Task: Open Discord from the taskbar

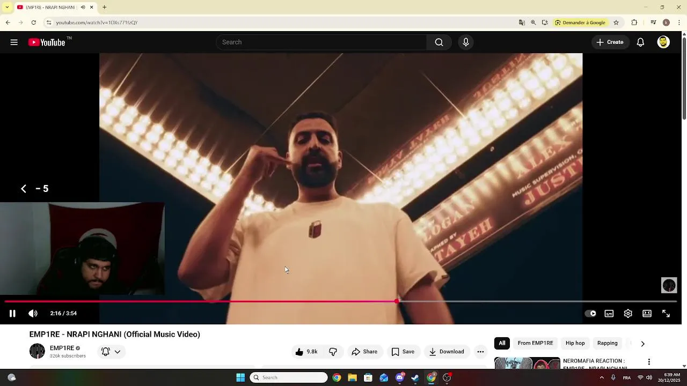Action: (x=399, y=378)
